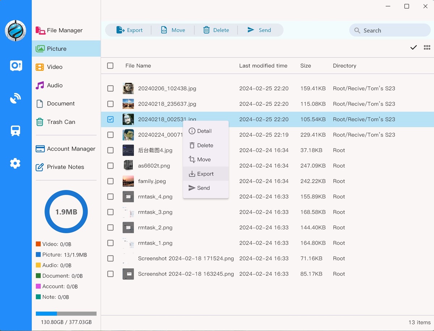Image resolution: width=434 pixels, height=331 pixels.
Task: Choose Send from the context menu
Action: [206, 188]
